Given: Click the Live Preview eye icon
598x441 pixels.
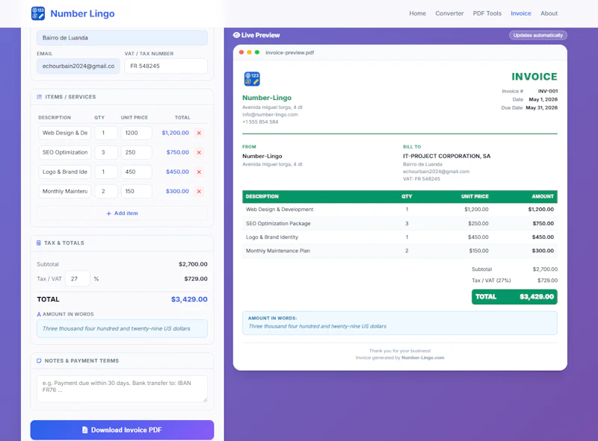Looking at the screenshot, I should 236,35.
